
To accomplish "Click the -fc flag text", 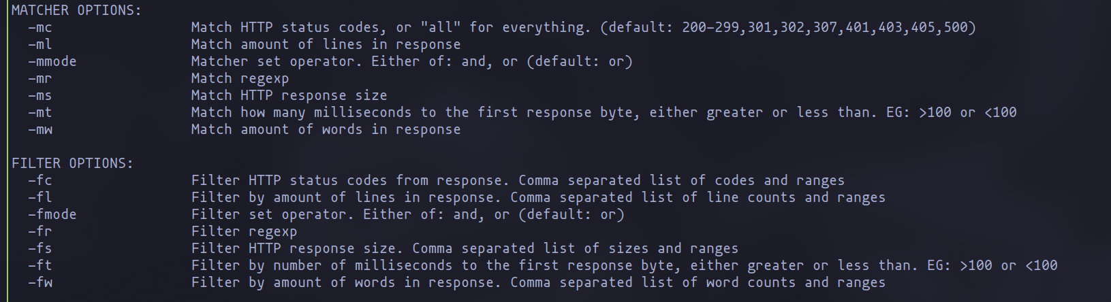I will [x=40, y=180].
